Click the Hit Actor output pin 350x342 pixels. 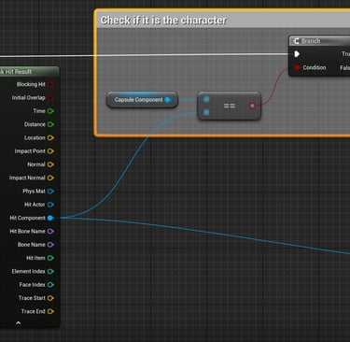pyautogui.click(x=50, y=205)
